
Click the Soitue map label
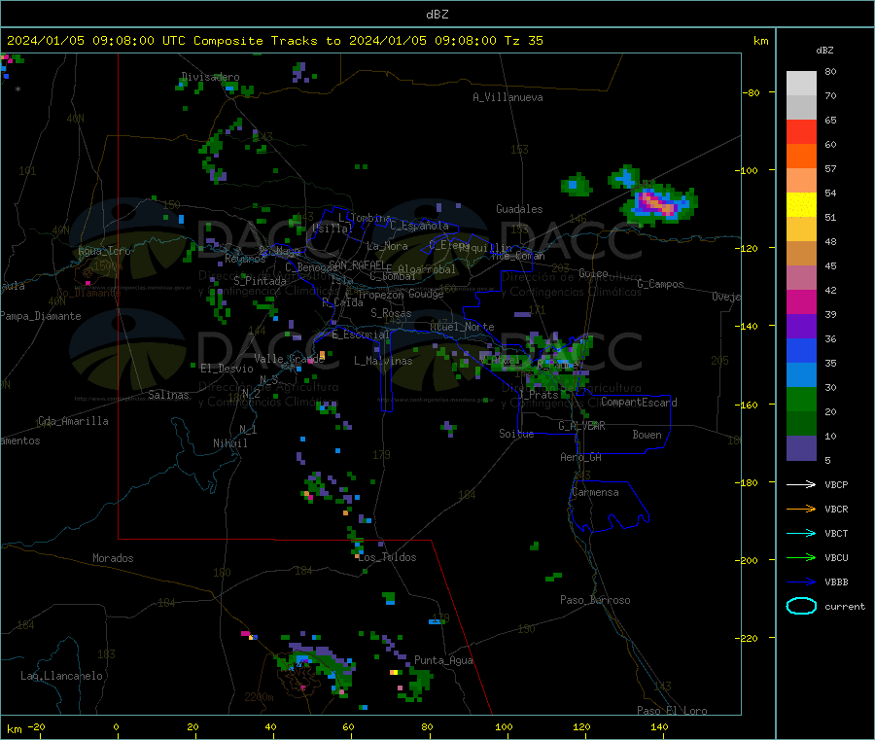click(x=516, y=434)
